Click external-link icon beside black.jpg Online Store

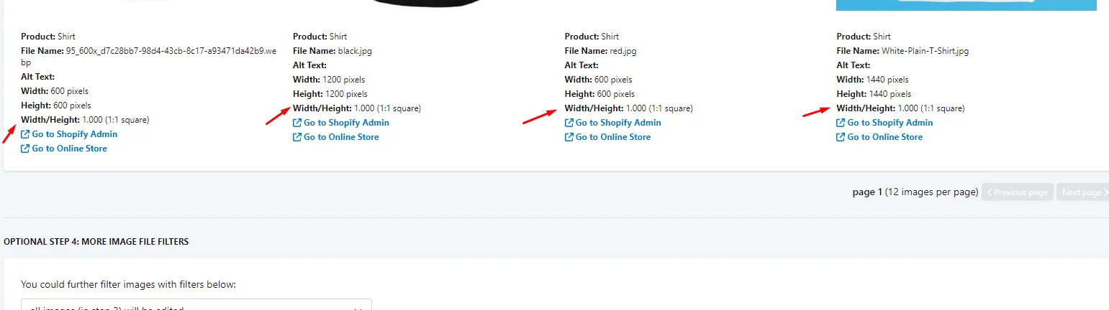[297, 137]
